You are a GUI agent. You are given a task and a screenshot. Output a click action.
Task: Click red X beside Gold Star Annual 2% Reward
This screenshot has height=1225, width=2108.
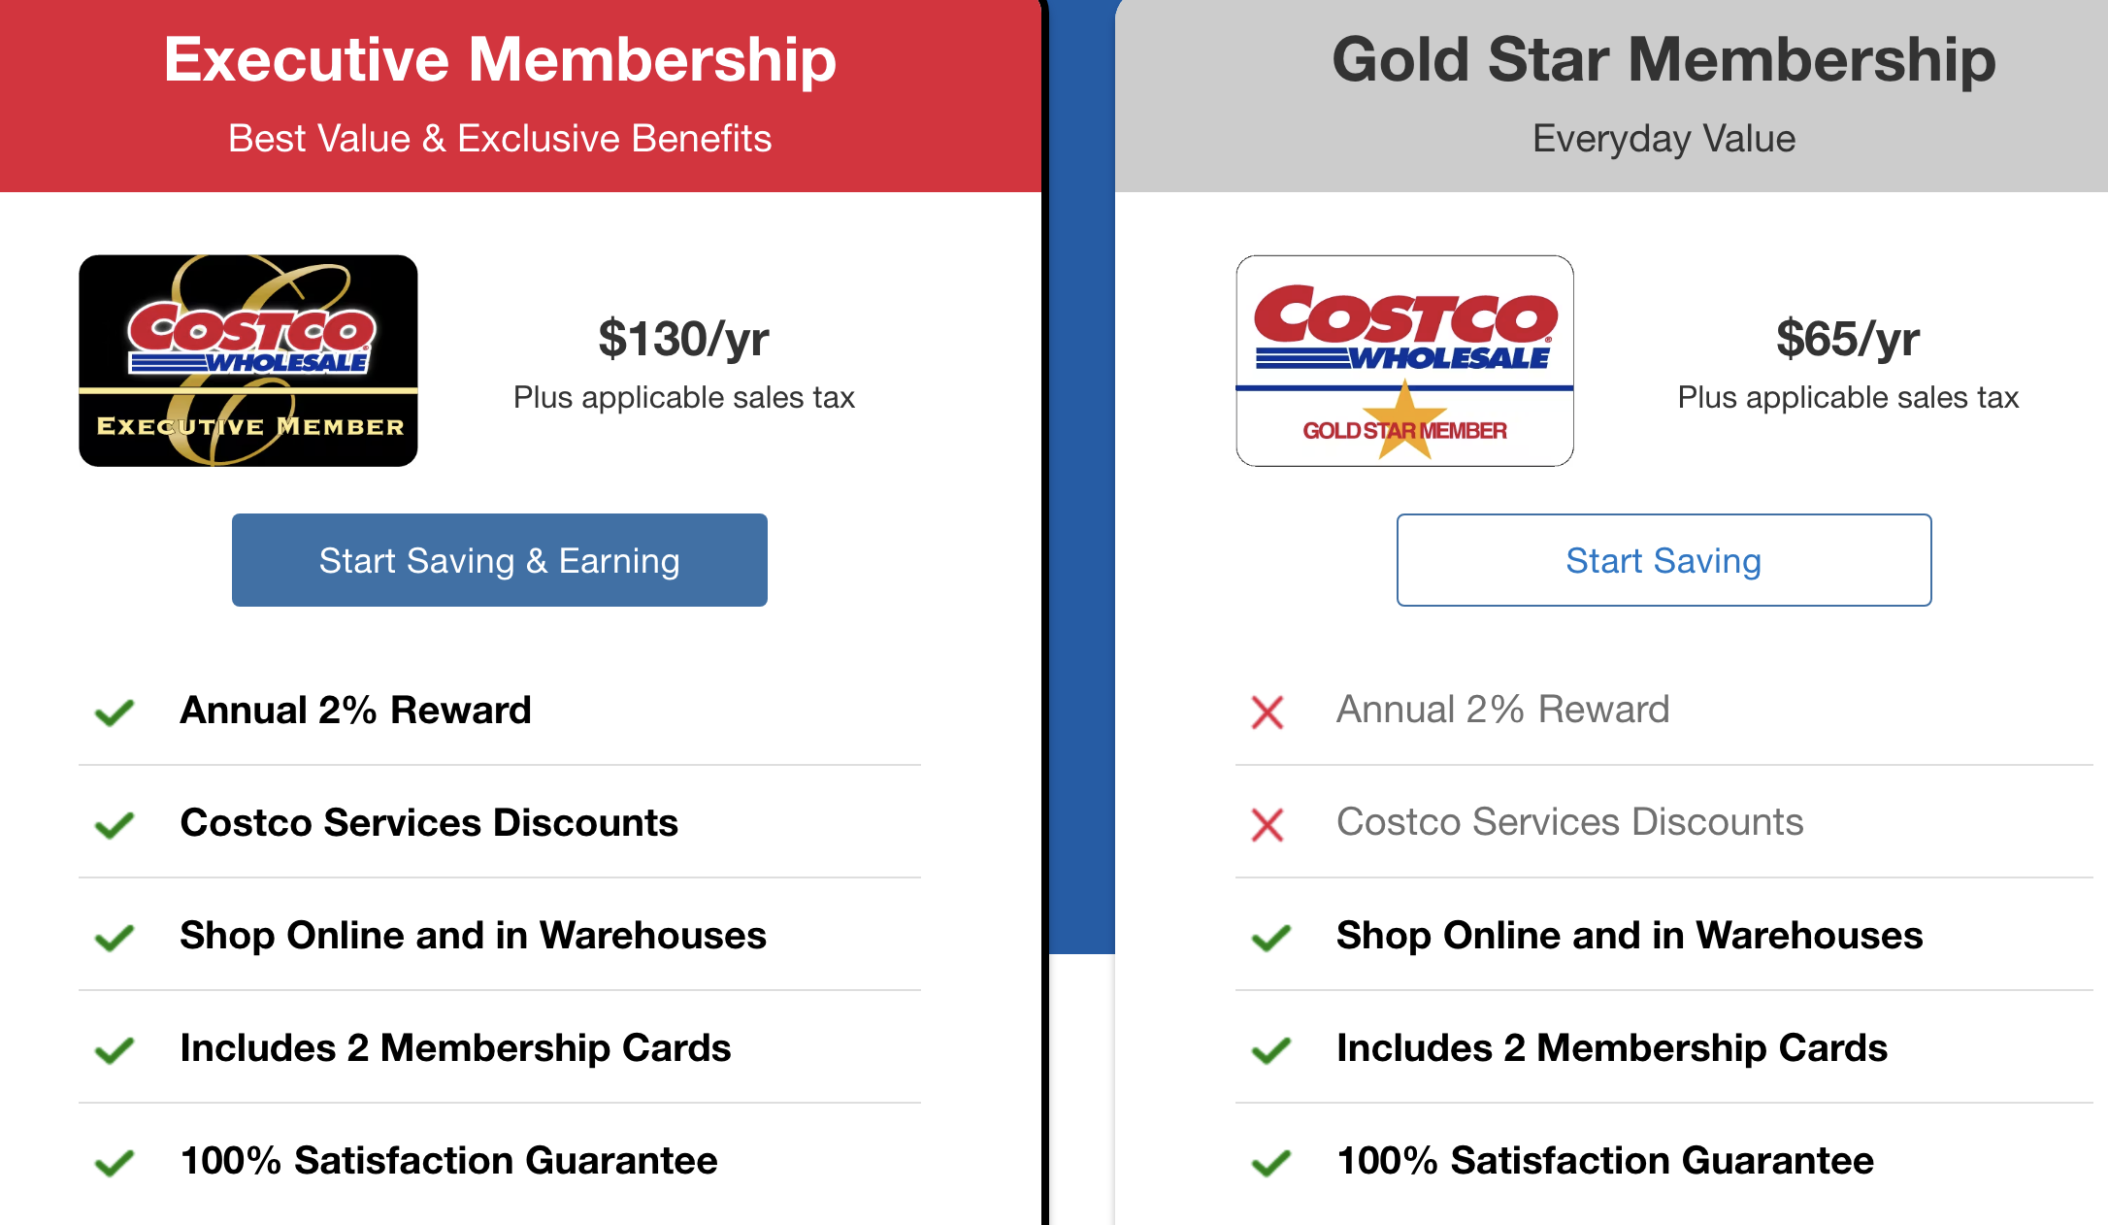[1268, 712]
